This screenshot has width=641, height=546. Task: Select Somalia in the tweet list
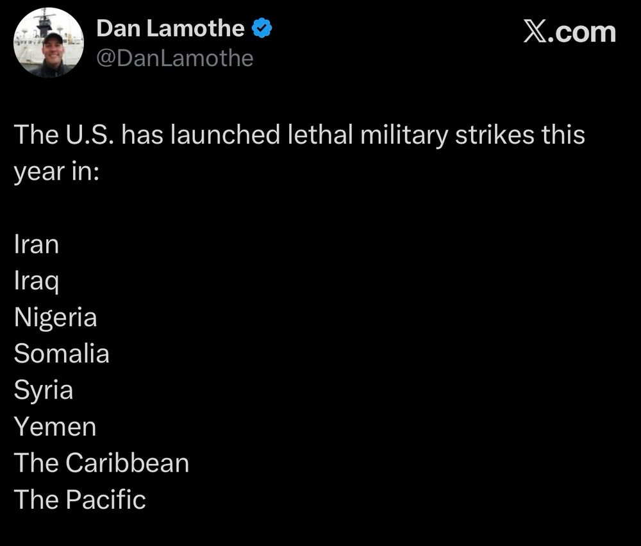[x=62, y=354]
